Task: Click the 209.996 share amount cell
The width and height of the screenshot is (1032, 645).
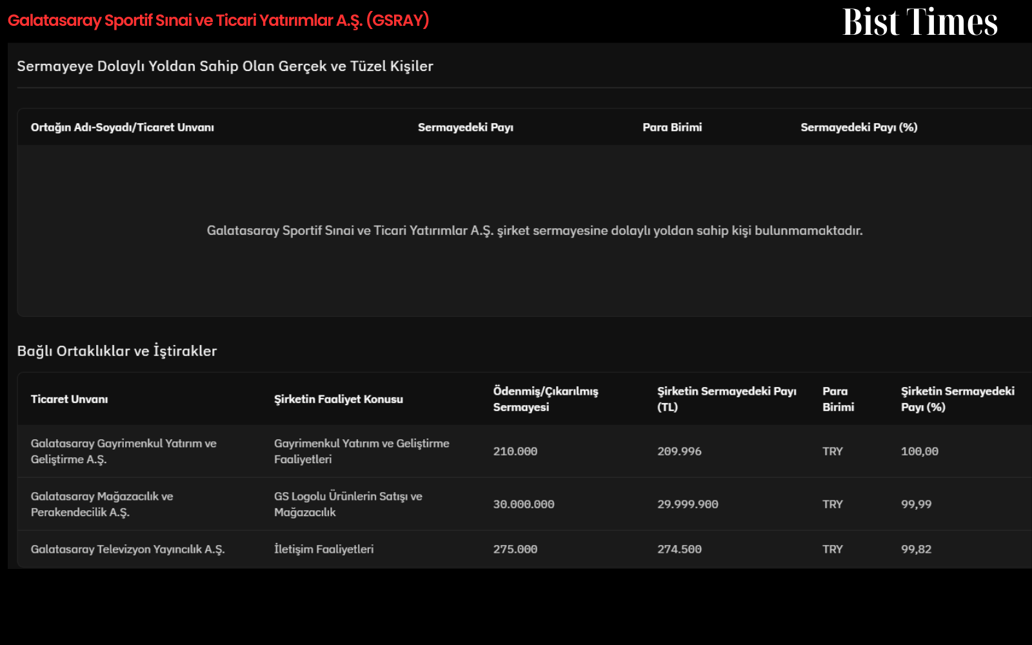Action: (x=679, y=451)
